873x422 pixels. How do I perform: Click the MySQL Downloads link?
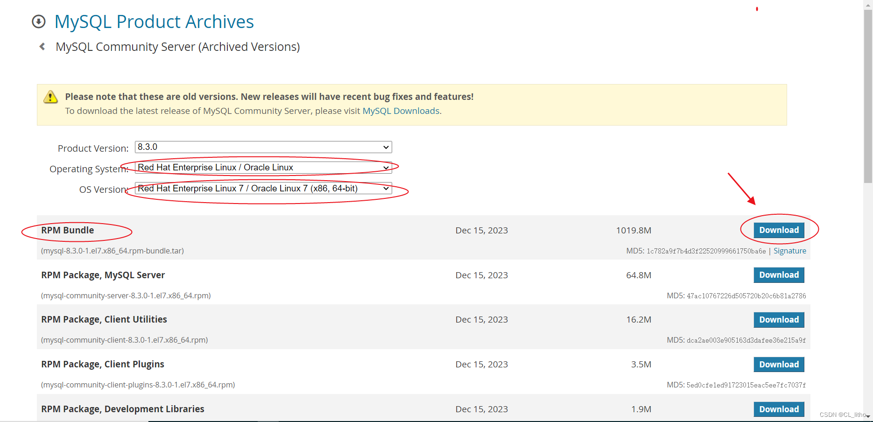click(401, 111)
